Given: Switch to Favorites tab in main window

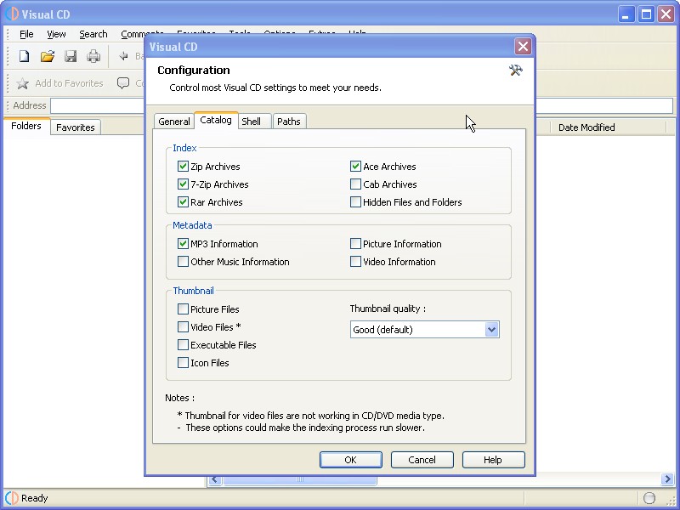Looking at the screenshot, I should pos(76,127).
